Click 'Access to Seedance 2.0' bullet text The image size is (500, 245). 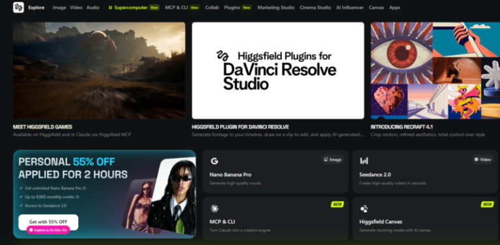point(46,206)
